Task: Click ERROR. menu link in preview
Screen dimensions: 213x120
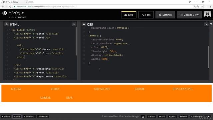Action: (x=139, y=89)
